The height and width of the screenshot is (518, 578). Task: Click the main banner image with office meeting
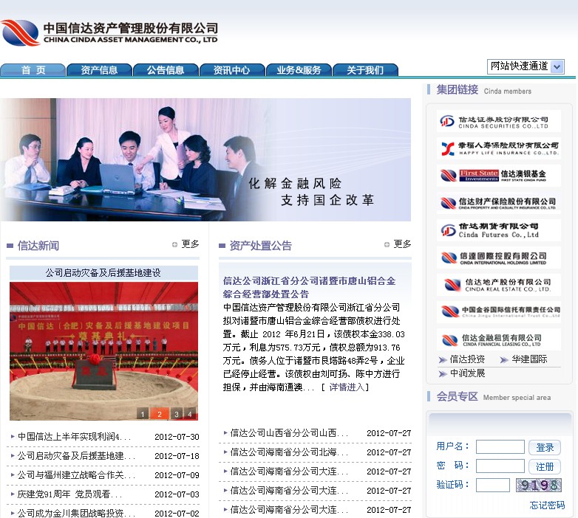point(205,159)
